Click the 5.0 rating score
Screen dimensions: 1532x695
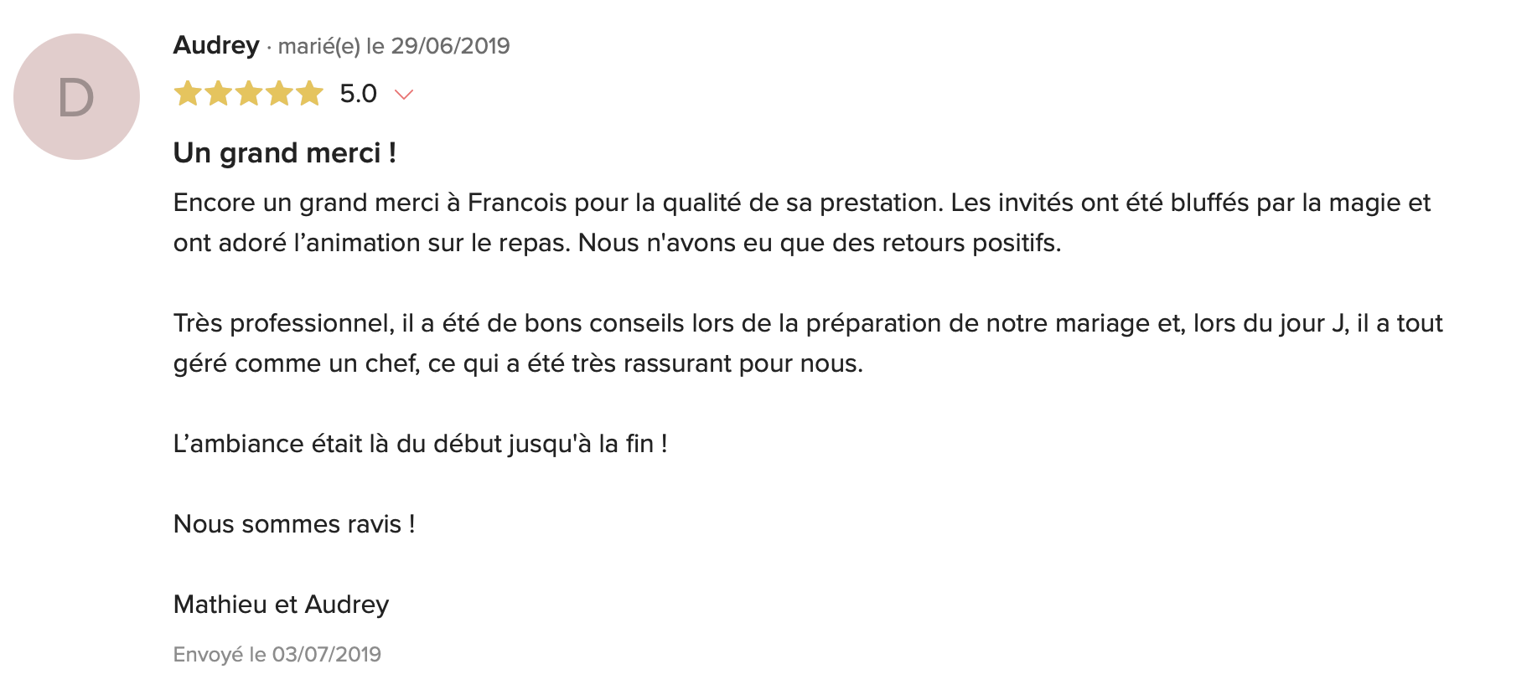point(358,93)
